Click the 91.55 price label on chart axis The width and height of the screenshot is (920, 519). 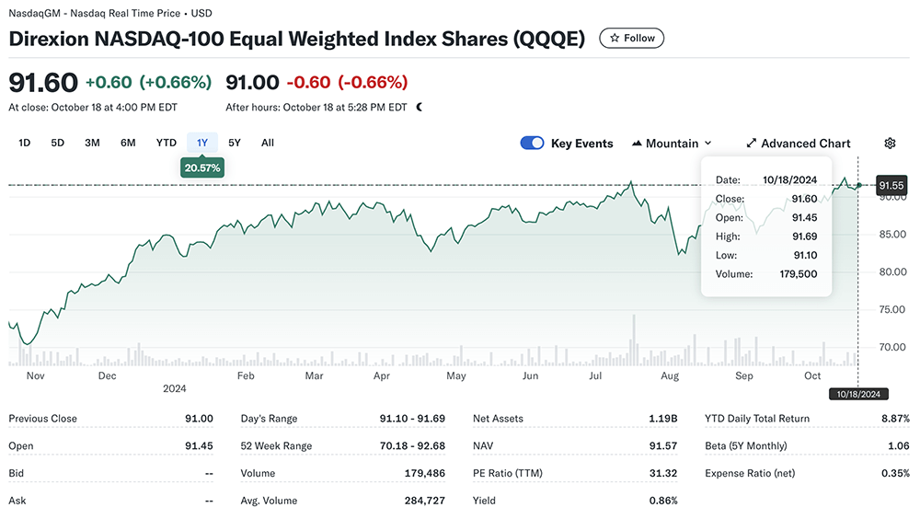point(892,185)
